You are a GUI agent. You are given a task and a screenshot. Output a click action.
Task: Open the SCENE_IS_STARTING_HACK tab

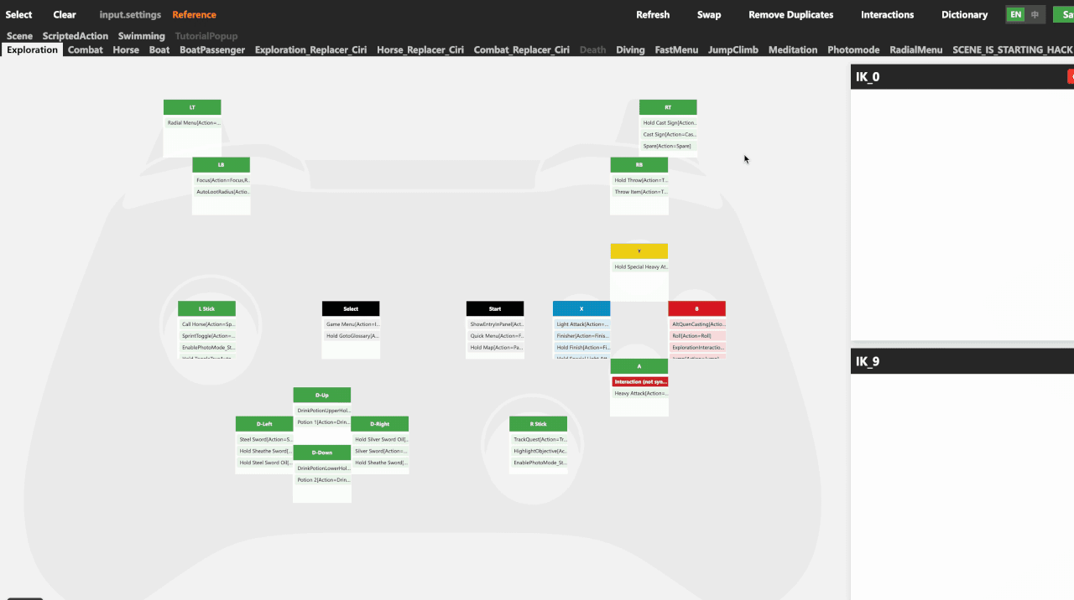click(x=1013, y=49)
